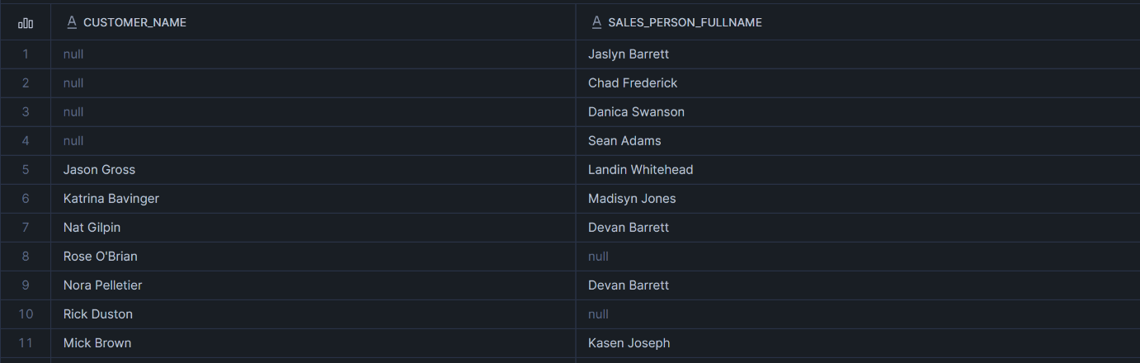
Task: Click the text type icon beside CUSTOMER_NAME
Action: click(72, 23)
